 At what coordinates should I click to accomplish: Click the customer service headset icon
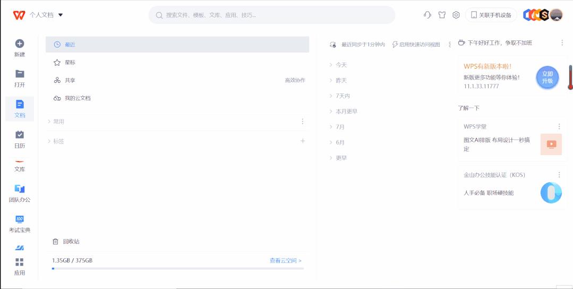(427, 15)
